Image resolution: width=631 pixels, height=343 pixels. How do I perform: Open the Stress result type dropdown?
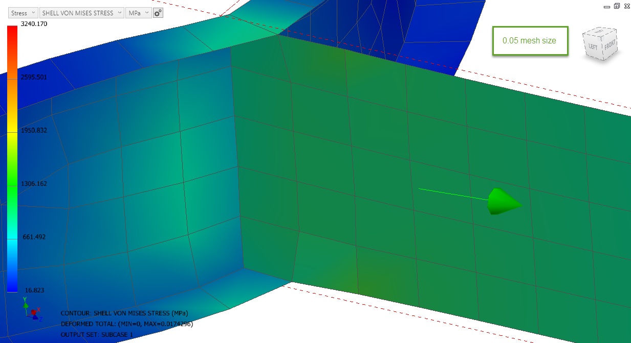coord(23,12)
